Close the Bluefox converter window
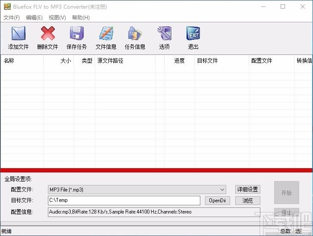This screenshot has height=236, width=313. 303,6
